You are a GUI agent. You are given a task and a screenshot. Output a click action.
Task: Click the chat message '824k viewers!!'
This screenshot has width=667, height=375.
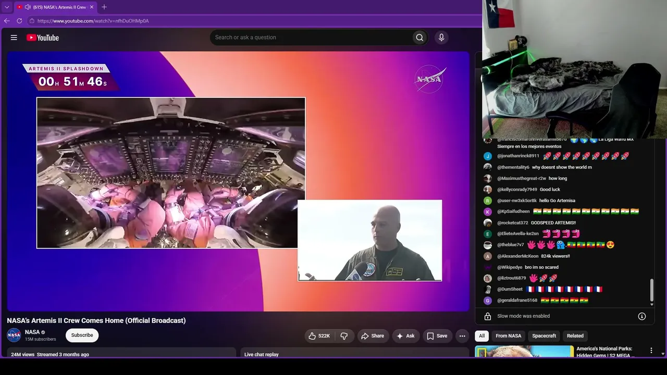click(x=555, y=256)
